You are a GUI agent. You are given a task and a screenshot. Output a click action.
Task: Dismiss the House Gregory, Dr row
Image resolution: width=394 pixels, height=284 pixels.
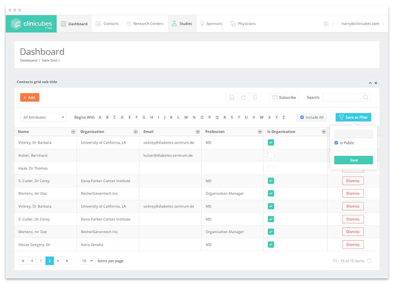[353, 245]
